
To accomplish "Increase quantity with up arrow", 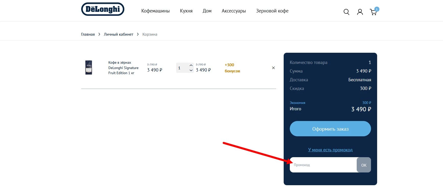I will coord(191,65).
